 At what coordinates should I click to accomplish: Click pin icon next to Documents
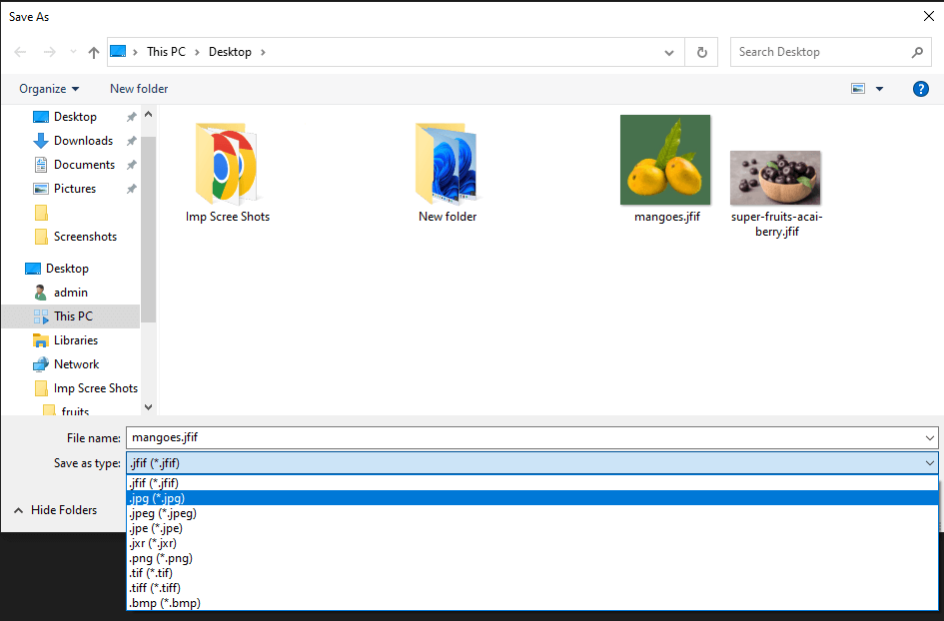[131, 165]
